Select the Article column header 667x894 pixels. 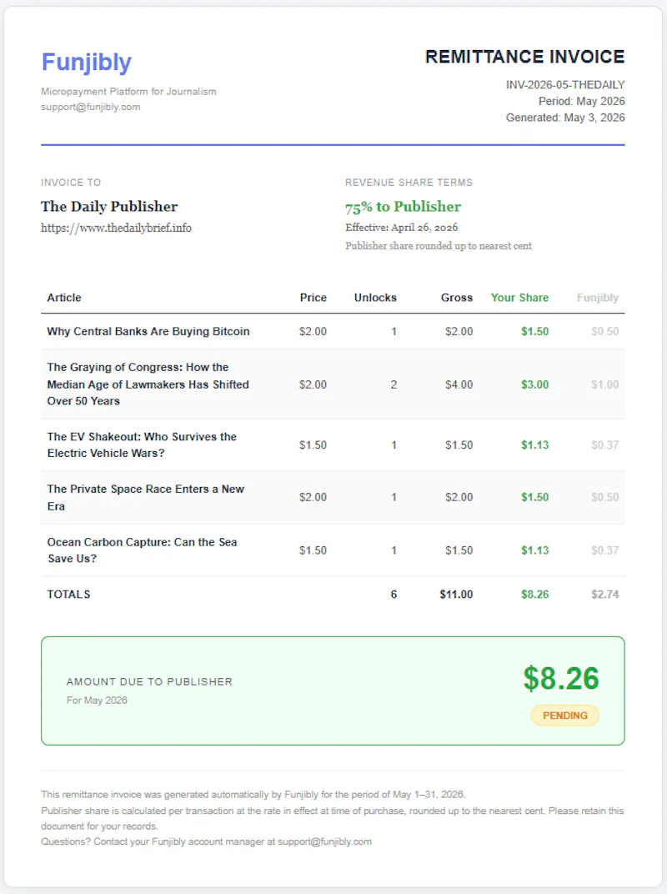click(x=64, y=298)
